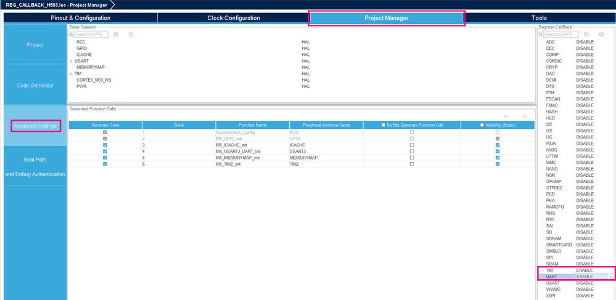The height and width of the screenshot is (300, 616).
Task: Open the UART callback ENABLE dropdown arrow
Action: (610, 277)
